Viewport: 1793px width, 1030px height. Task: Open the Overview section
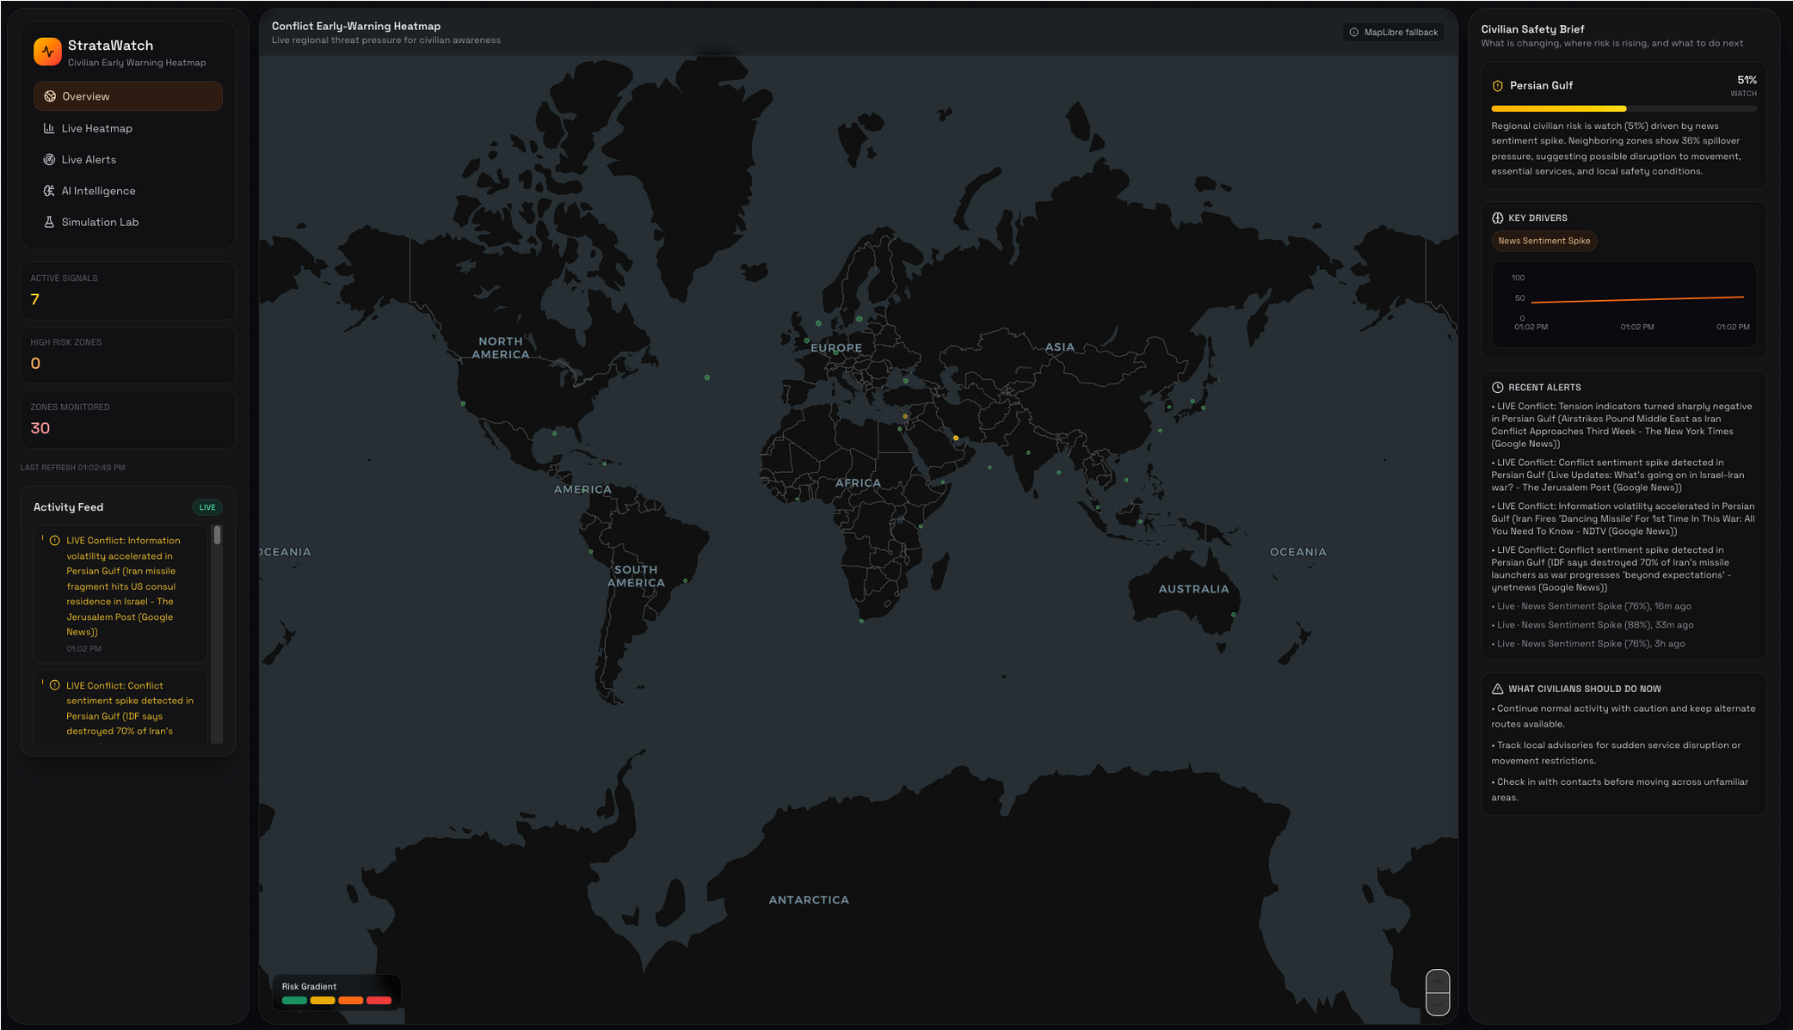point(127,96)
